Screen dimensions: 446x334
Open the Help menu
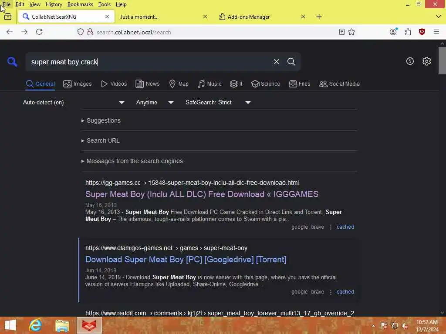coord(121,4)
